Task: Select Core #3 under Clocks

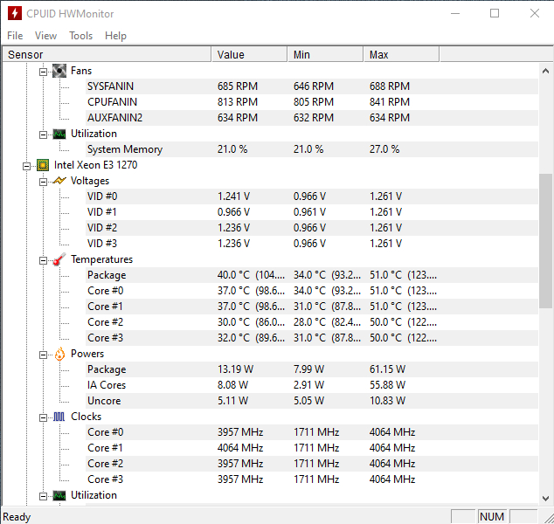Action: coord(312,479)
